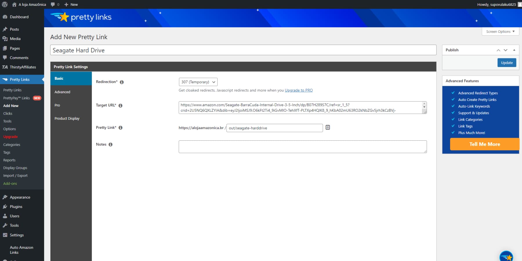Open comments via the speech bubble icon

(53, 4)
